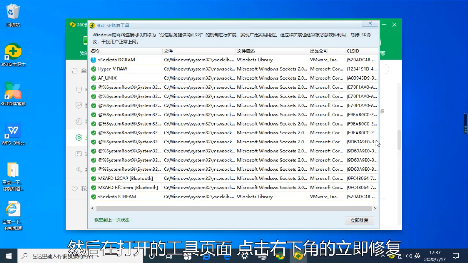This screenshot has height=263, width=468.
Task: Open WPS Office desktop icon
Action: pos(13,134)
